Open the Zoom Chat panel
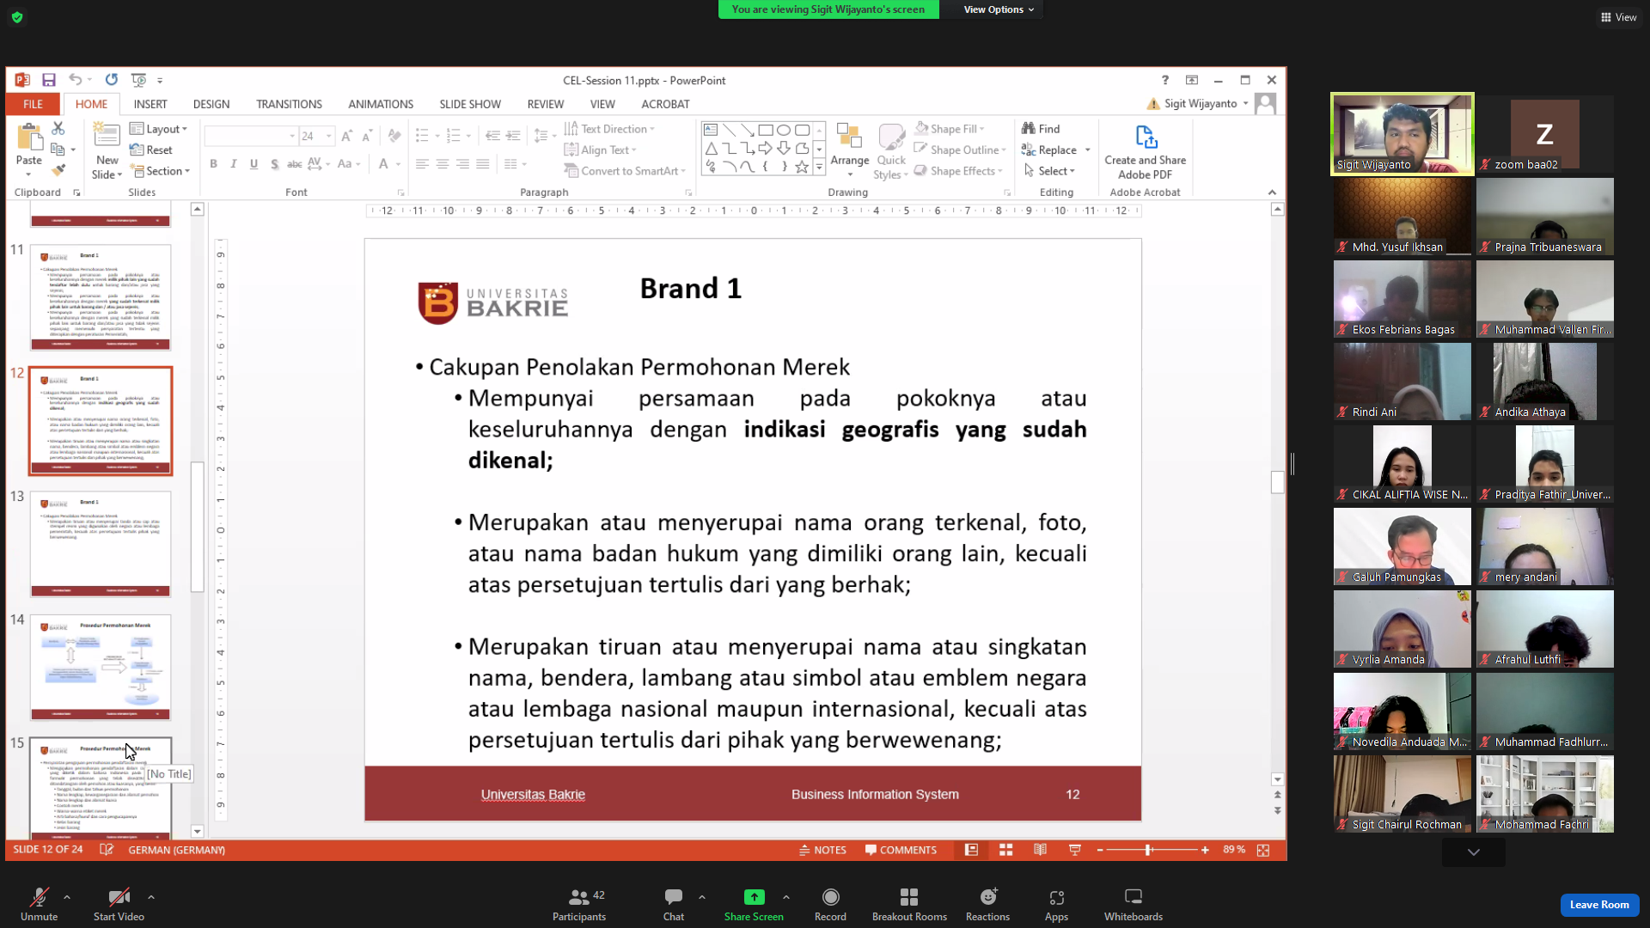Image resolution: width=1650 pixels, height=928 pixels. (x=674, y=905)
